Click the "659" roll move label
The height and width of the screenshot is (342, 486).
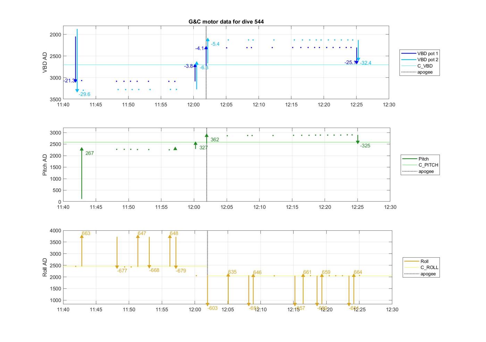tap(326, 272)
